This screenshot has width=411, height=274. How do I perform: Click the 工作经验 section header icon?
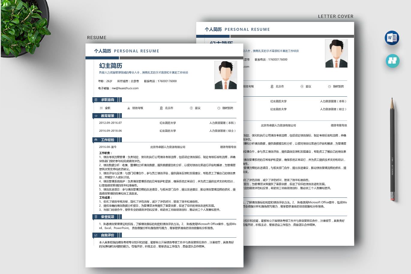point(96,140)
